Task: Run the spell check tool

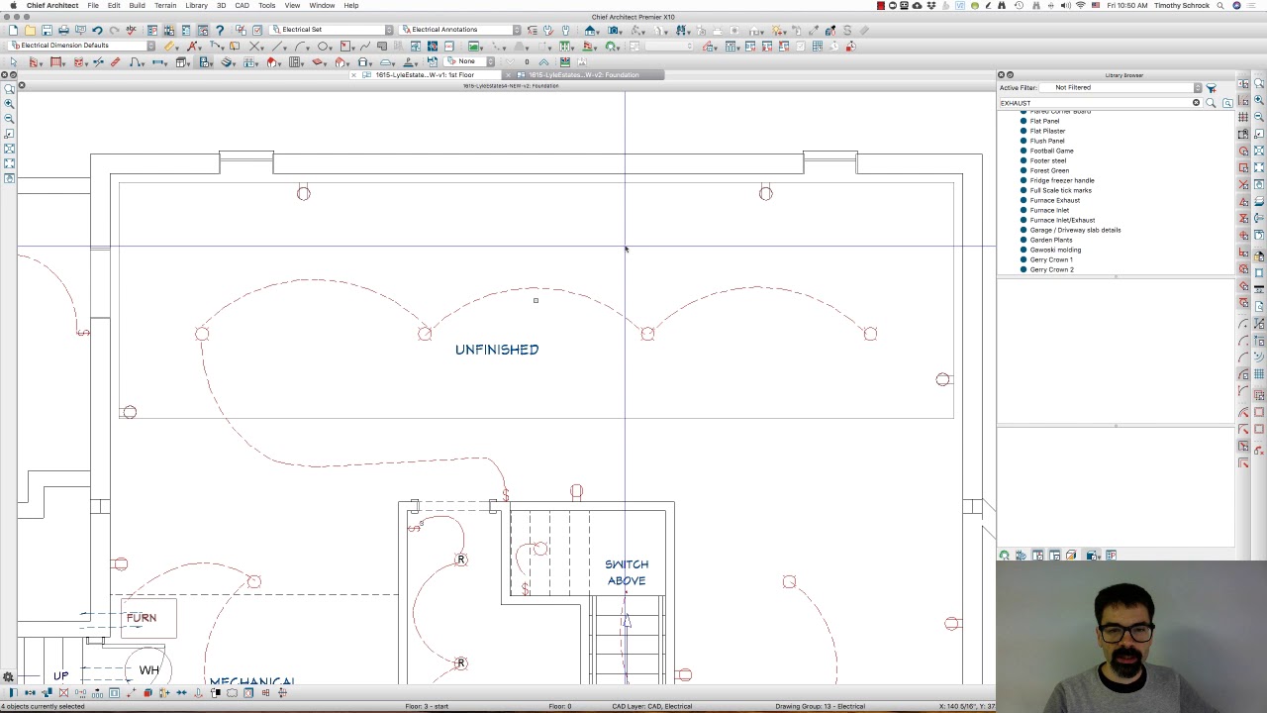Action: [x=131, y=30]
